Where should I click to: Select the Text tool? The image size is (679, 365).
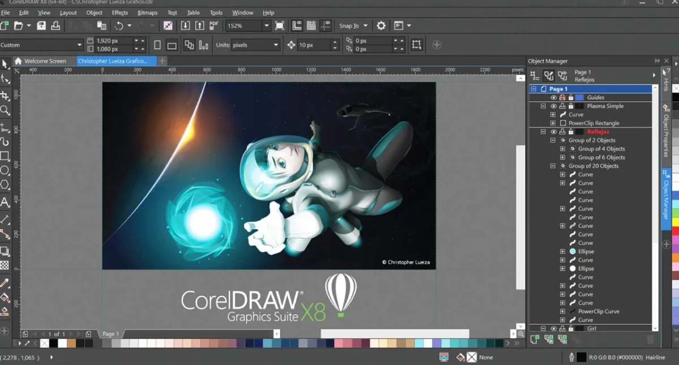click(5, 202)
